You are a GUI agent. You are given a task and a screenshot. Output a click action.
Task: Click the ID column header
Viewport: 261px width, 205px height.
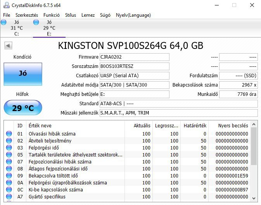tap(20, 125)
